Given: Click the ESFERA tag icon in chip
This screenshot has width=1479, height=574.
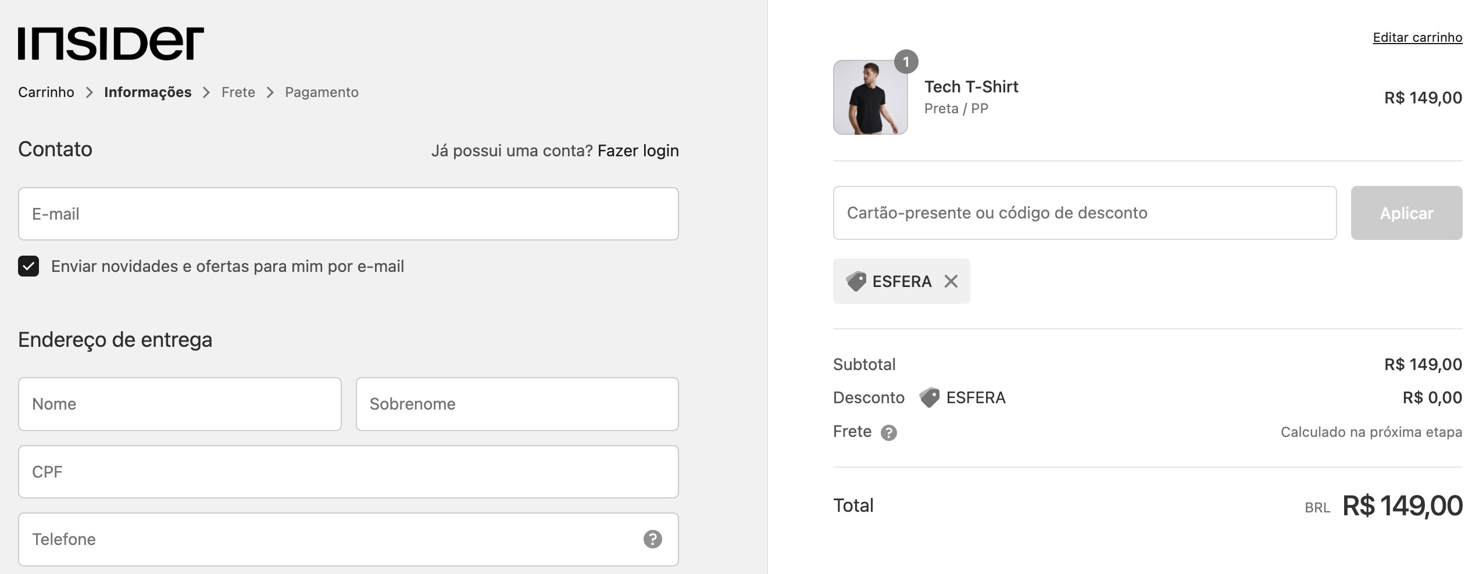Looking at the screenshot, I should 856,281.
